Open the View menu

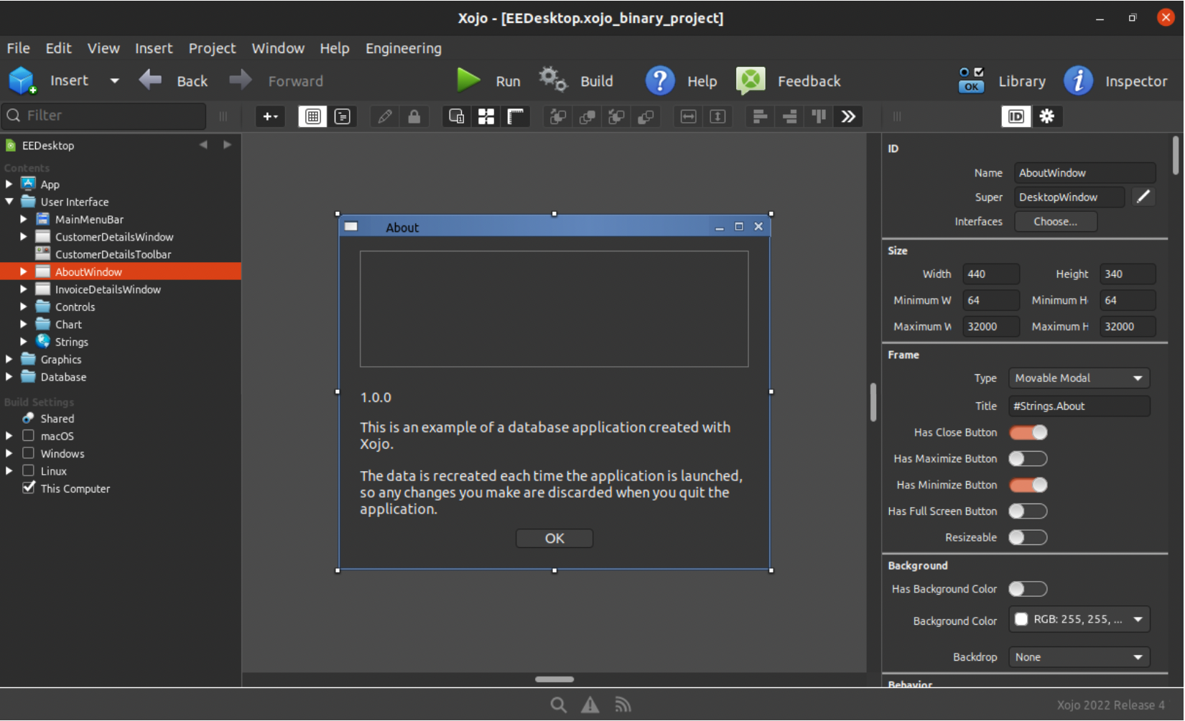[x=103, y=48]
